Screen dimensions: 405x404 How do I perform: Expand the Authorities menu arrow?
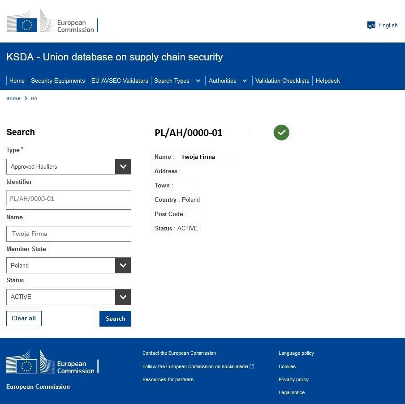[x=245, y=81]
